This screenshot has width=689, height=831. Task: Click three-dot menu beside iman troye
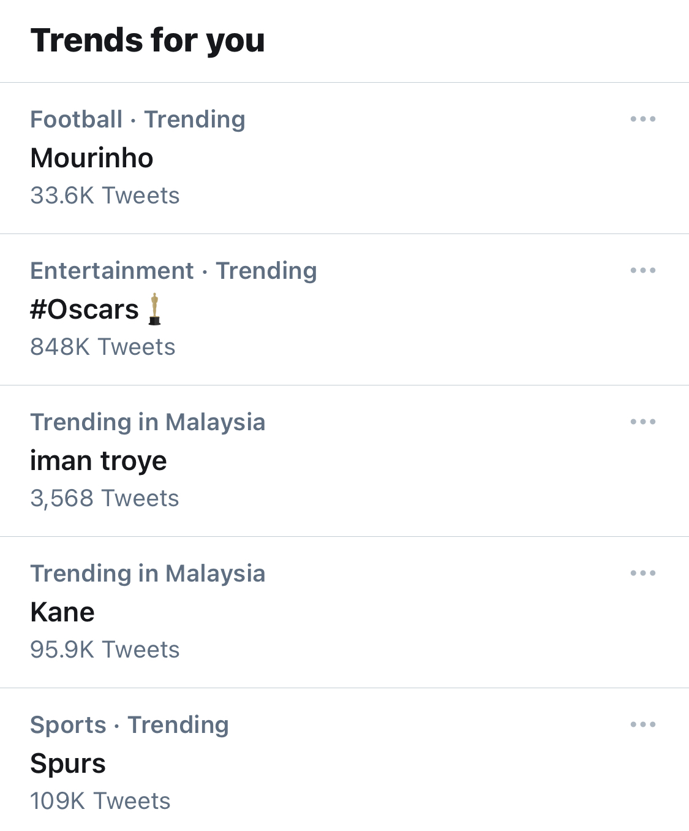(x=642, y=422)
